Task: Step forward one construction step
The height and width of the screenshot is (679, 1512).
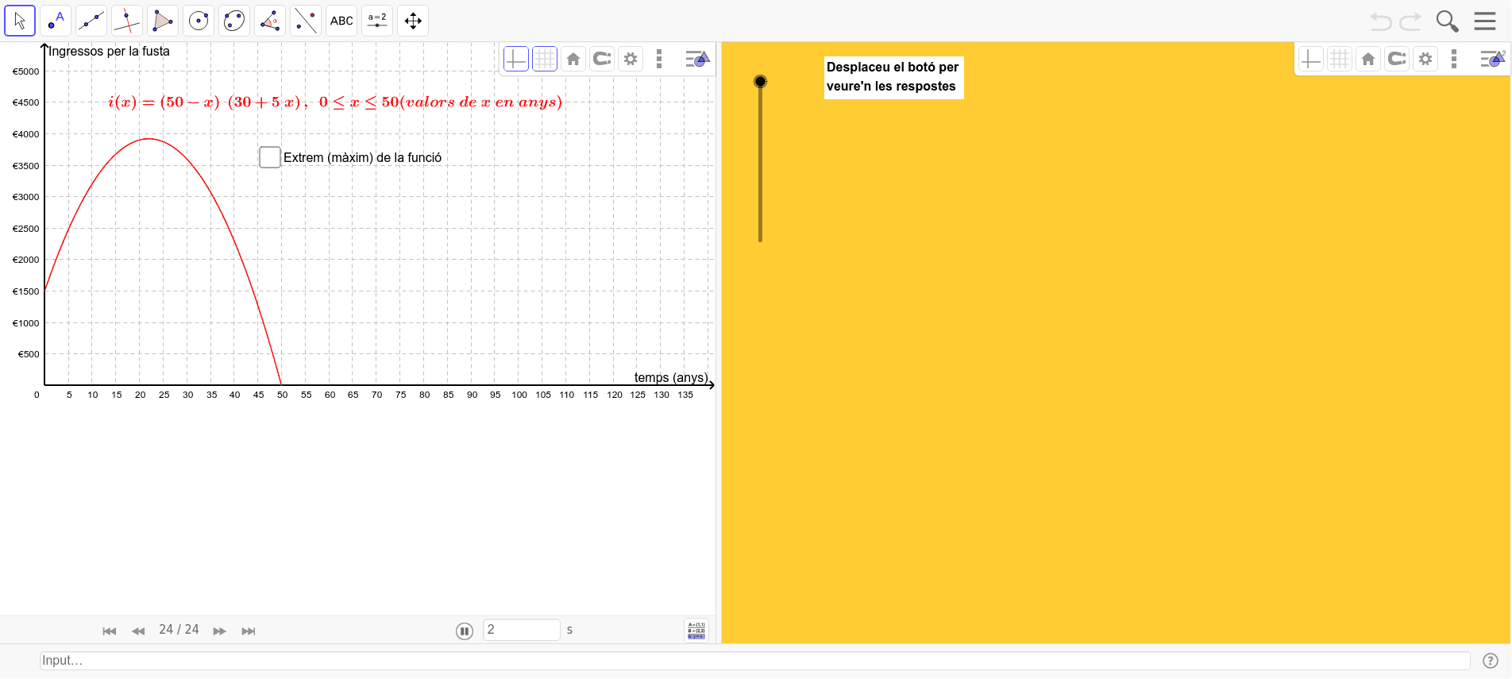Action: pyautogui.click(x=220, y=631)
